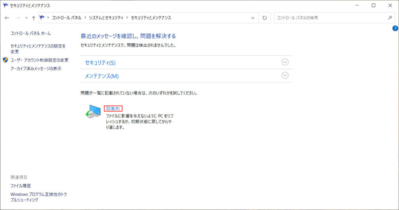Click the recovery monitor icon
Viewport: 399px width, 210px height.
pos(93,112)
